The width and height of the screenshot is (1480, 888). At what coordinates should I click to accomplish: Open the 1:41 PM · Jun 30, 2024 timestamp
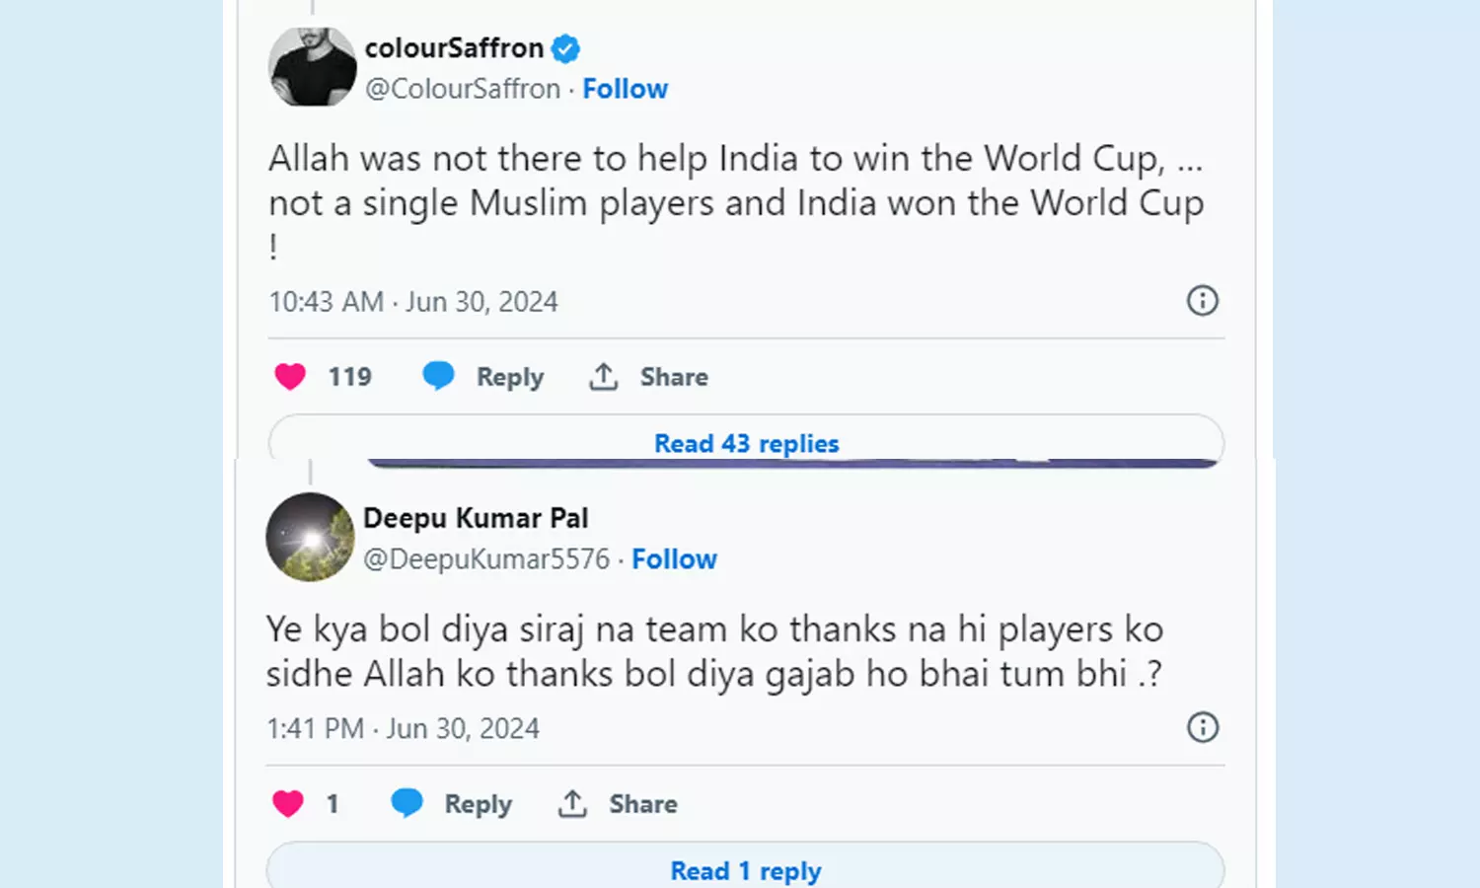pos(403,729)
